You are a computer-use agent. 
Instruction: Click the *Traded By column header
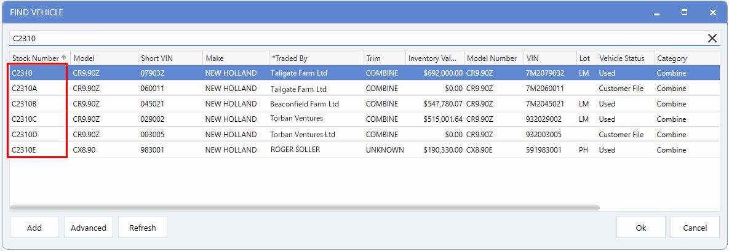click(316, 58)
